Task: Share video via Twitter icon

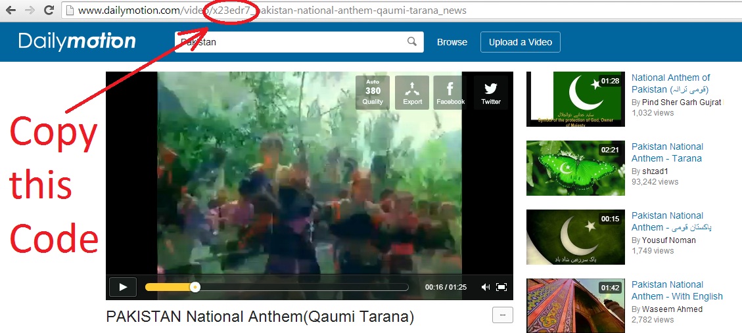Action: [490, 92]
